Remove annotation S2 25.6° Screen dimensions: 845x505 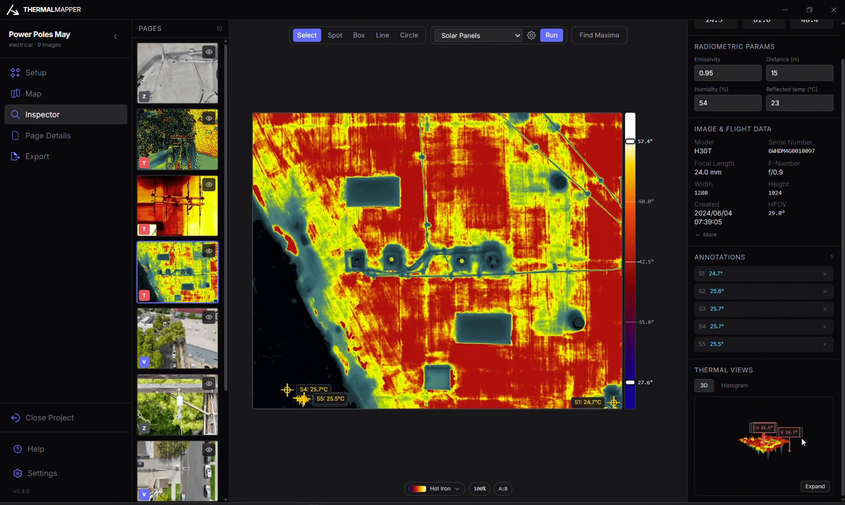click(x=825, y=292)
